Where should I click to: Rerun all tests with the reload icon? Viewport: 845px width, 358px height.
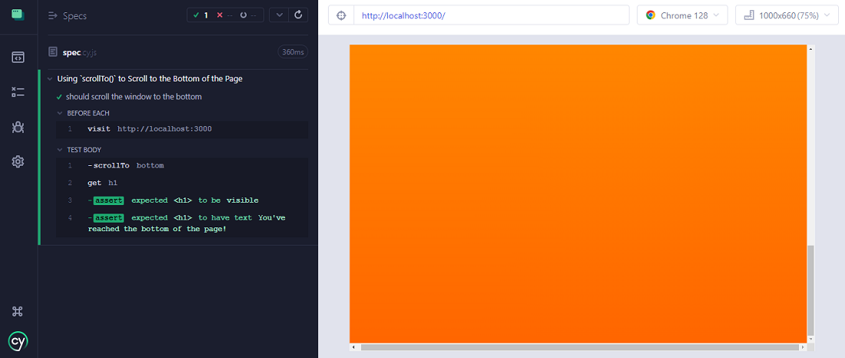(299, 15)
